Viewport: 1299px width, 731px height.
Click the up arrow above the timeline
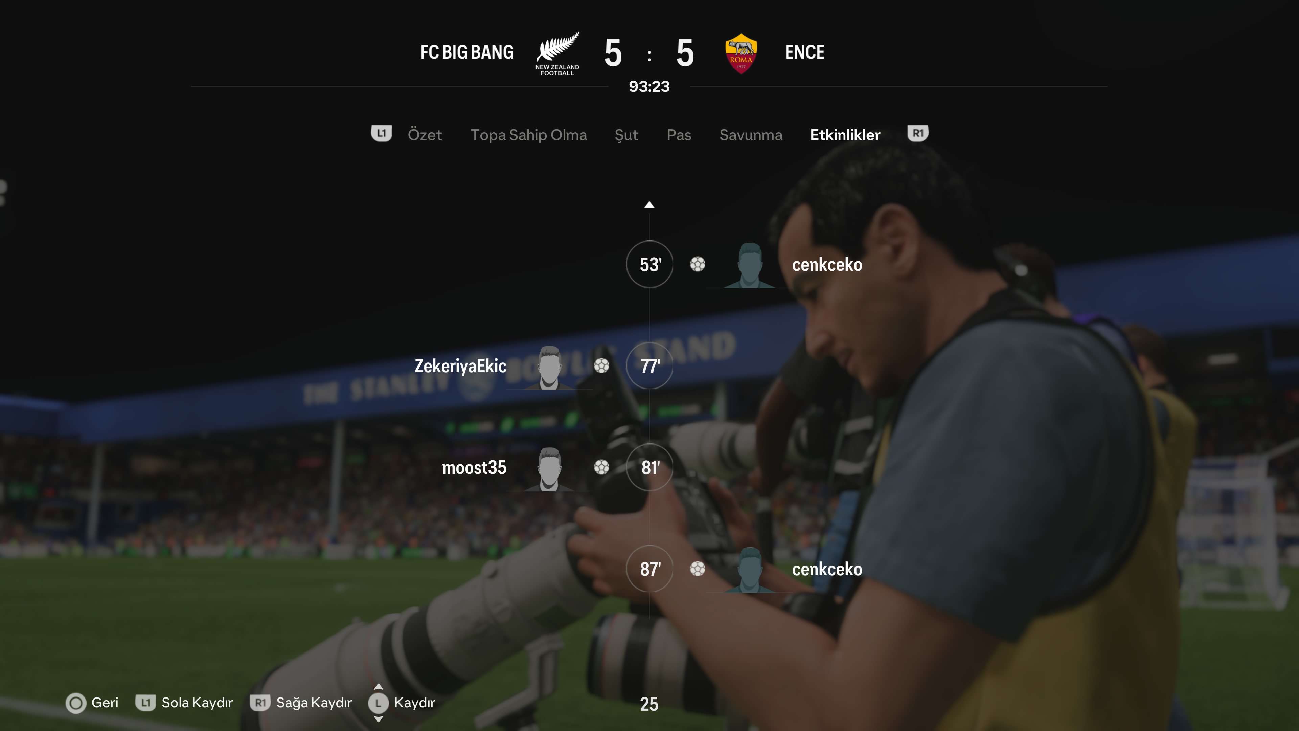click(x=649, y=205)
